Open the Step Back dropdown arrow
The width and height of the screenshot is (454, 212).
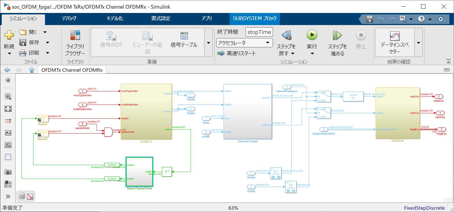click(x=293, y=54)
